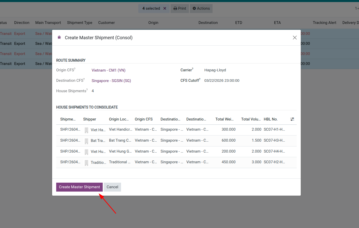Viewport: 359px width, 228px height.
Task: Clear selection with the X beside '4 selected'
Action: [x=165, y=8]
